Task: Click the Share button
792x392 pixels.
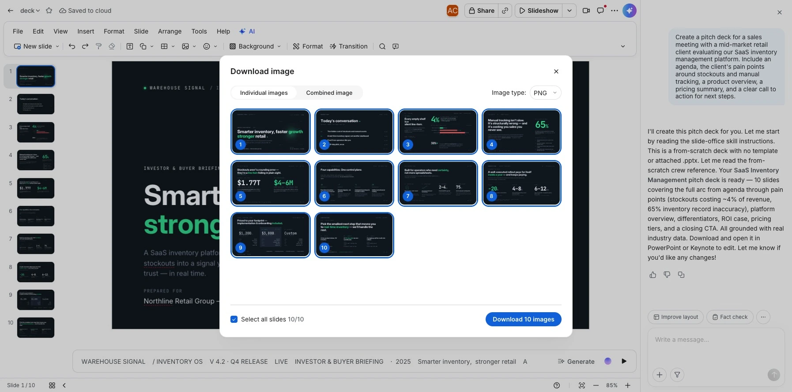Action: (x=481, y=11)
